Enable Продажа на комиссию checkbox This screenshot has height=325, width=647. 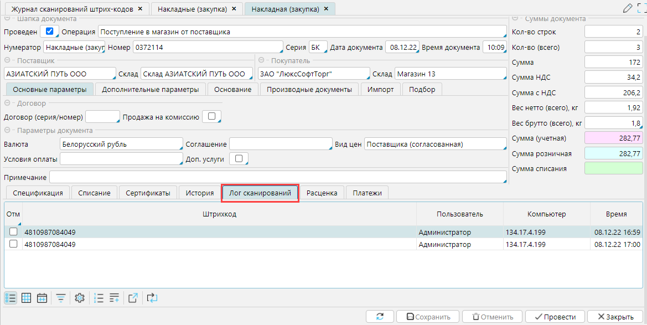click(x=211, y=116)
